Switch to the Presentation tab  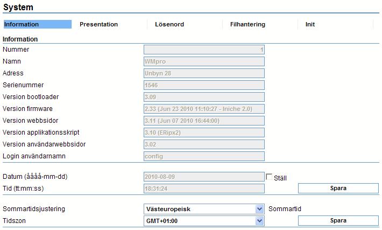click(x=98, y=24)
